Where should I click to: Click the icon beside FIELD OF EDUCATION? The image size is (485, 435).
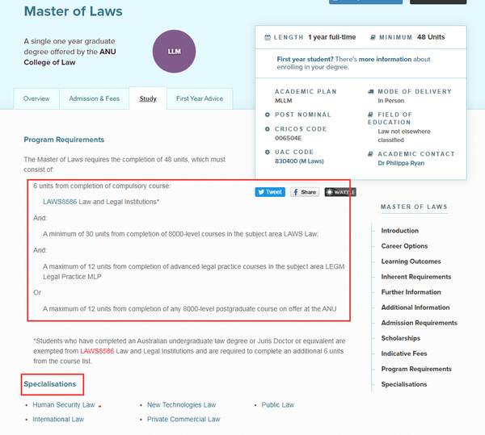[370, 115]
